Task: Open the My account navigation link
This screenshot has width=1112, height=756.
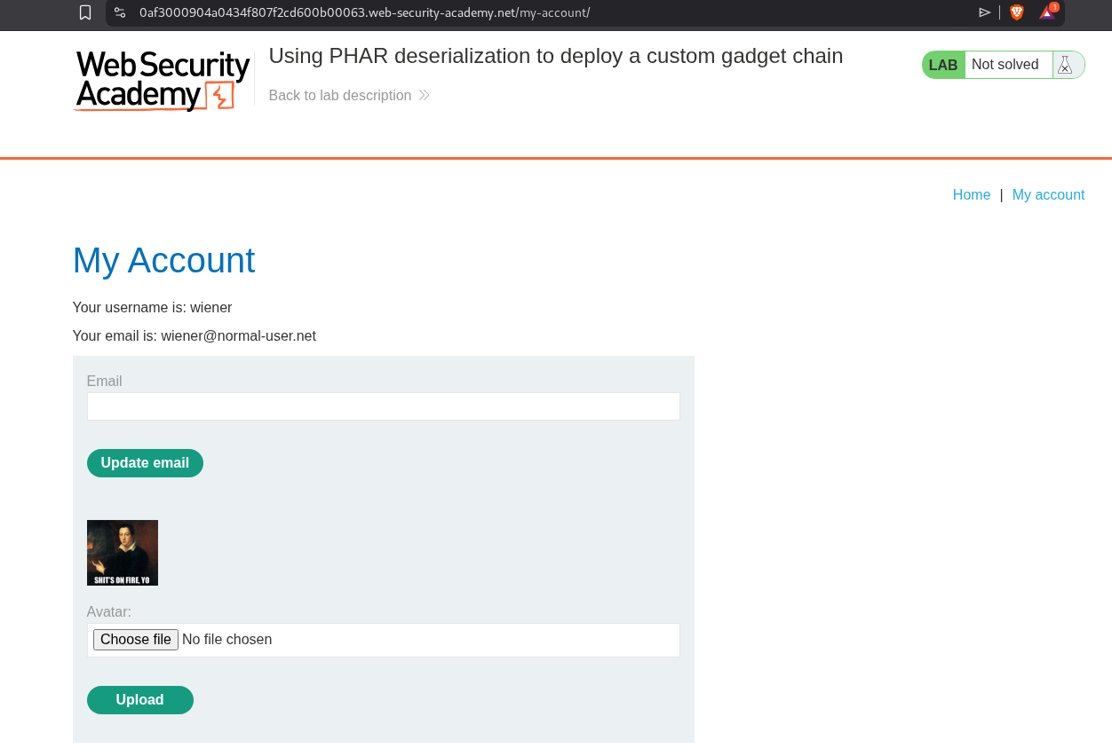Action: 1048,195
